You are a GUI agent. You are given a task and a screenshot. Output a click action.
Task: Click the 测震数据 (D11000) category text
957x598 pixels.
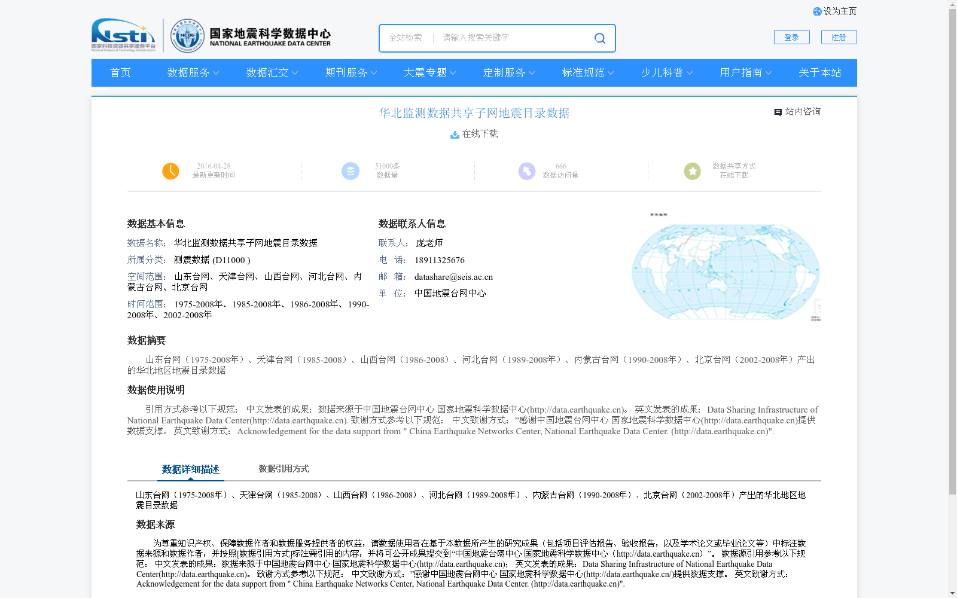(x=212, y=260)
